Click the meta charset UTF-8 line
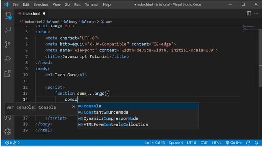This screenshot has width=262, height=147. pos(72,38)
